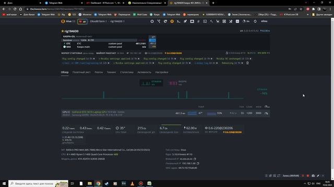Copy the local IP 192.168.1.68 with its icon
This screenshot has height=187, width=334.
point(198,164)
